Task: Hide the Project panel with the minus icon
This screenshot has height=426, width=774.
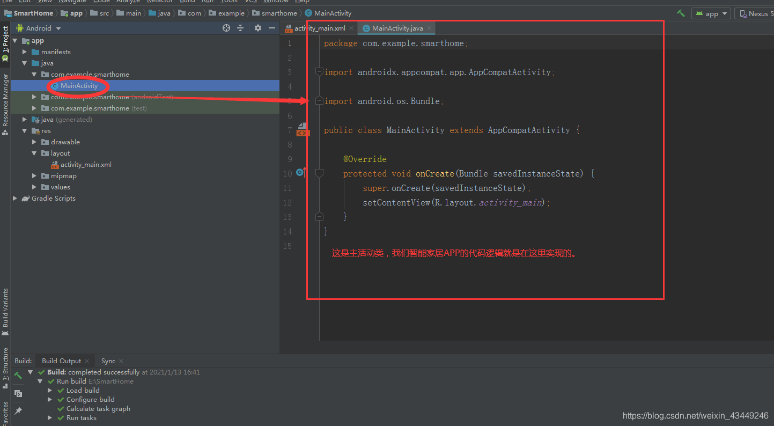Action: click(272, 28)
